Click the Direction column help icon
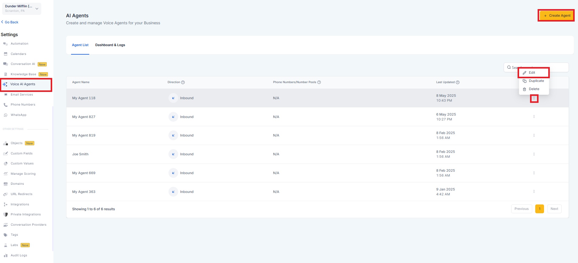The height and width of the screenshot is (263, 578). click(183, 82)
